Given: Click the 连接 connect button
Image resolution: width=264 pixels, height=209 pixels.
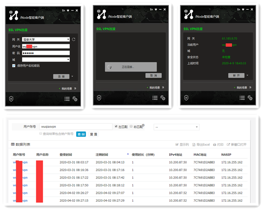Looking at the screenshot, I should point(61,77).
